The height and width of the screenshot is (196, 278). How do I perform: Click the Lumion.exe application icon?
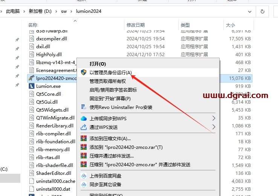[32, 86]
